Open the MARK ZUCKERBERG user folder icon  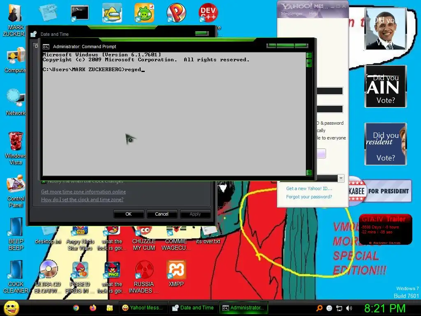click(15, 14)
